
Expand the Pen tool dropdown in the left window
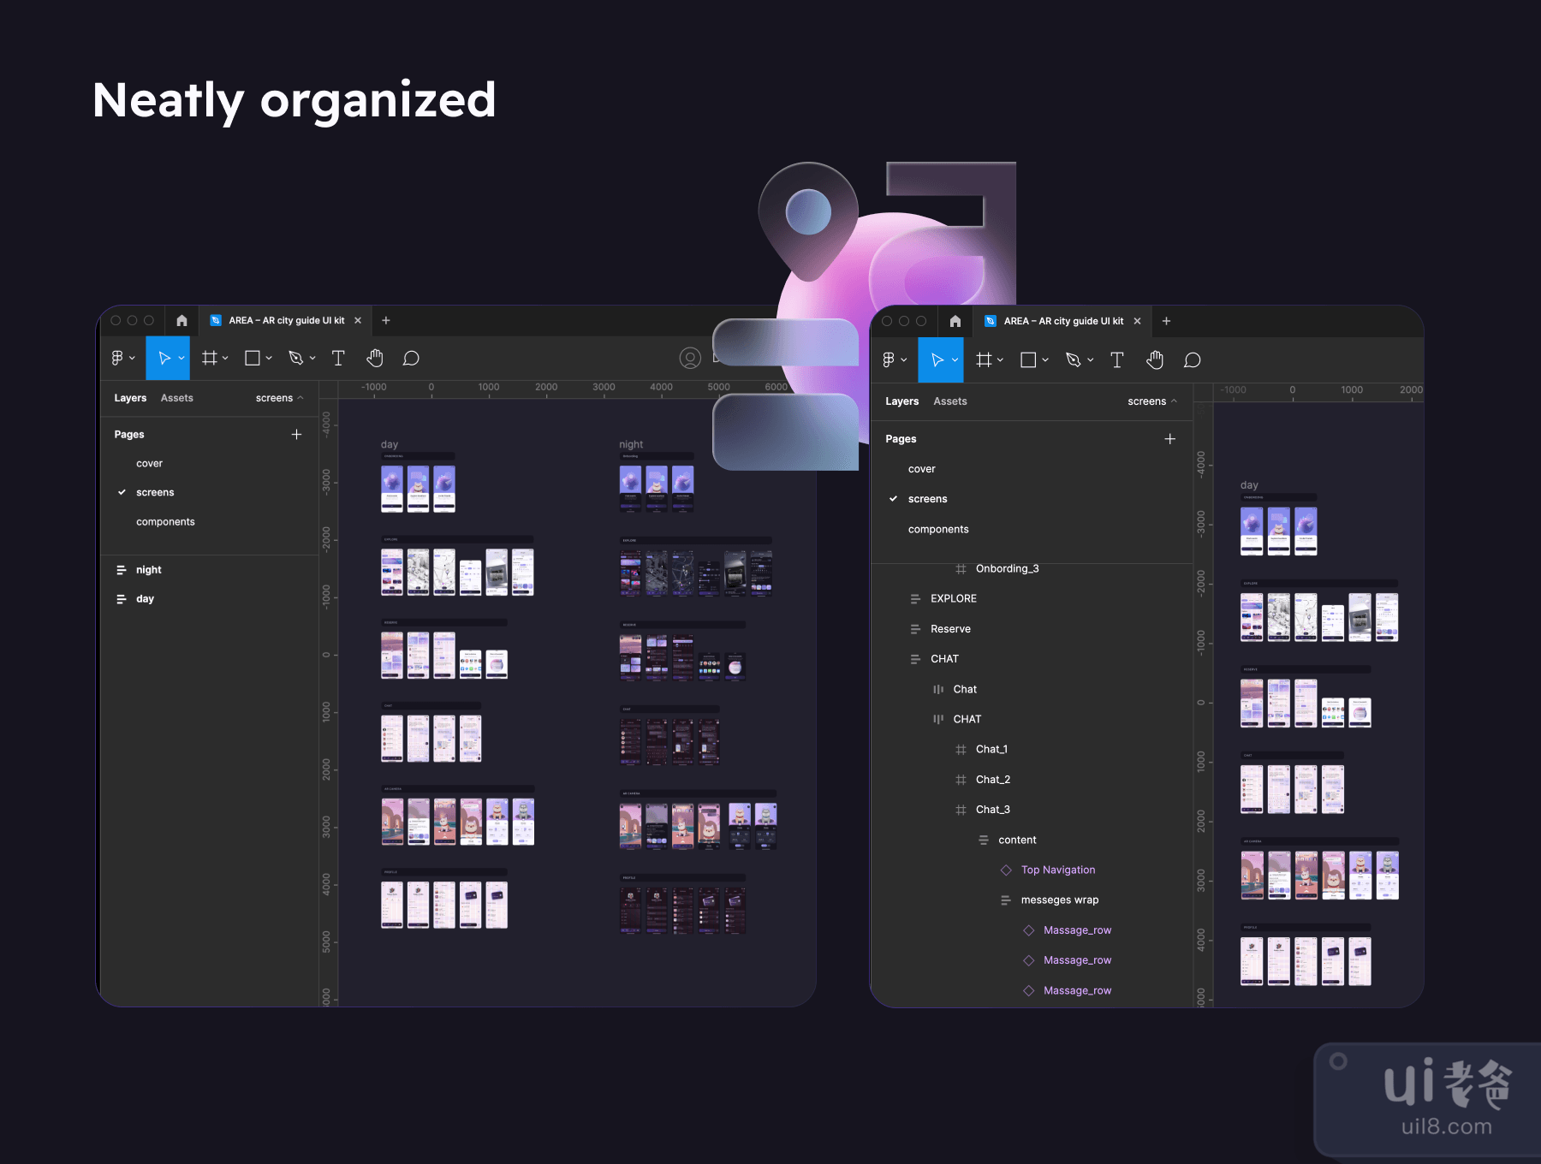pyautogui.click(x=312, y=358)
